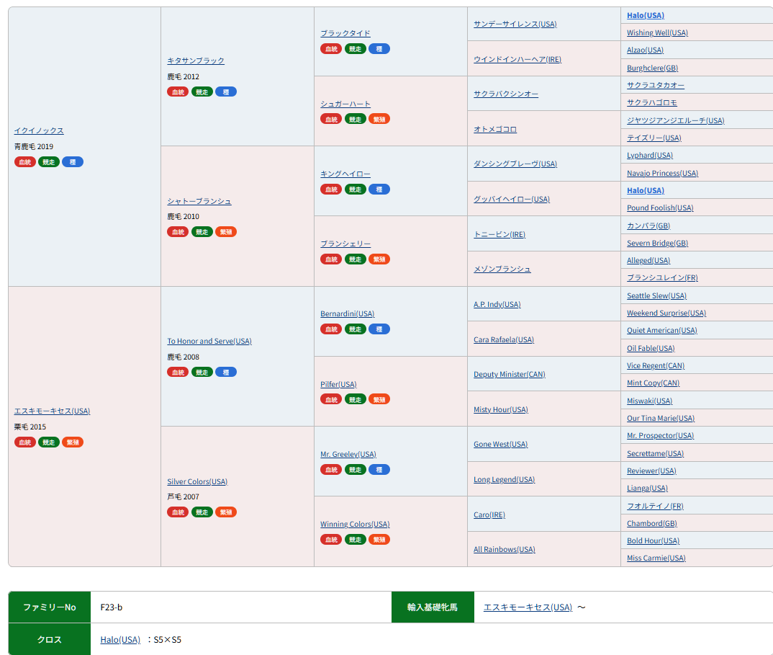773x655 pixels.
Task: Open the Seattle Slew(USA) pedigree link
Action: pyautogui.click(x=656, y=295)
